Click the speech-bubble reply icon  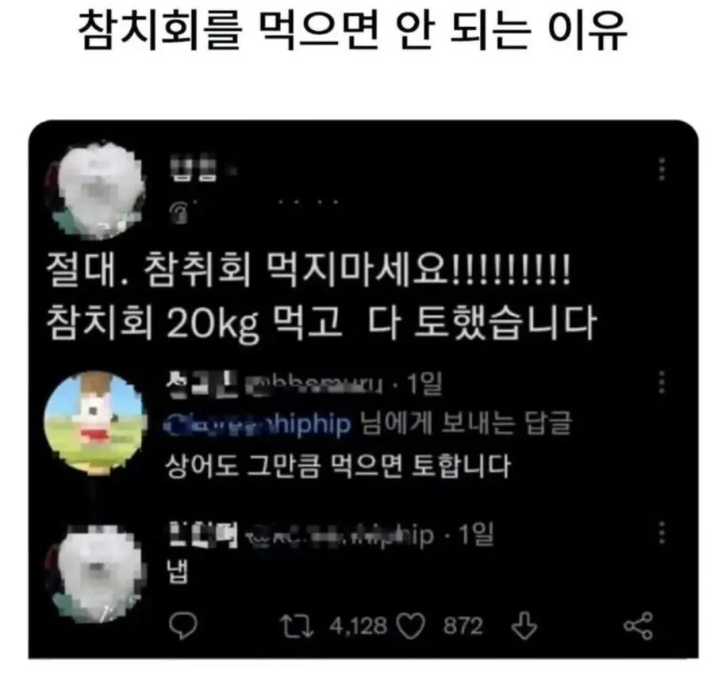[x=183, y=626]
